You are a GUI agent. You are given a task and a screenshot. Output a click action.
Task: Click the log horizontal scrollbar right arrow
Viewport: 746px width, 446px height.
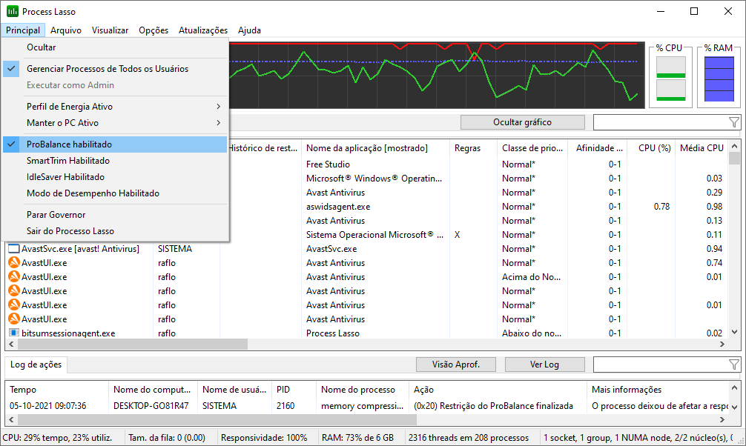click(x=722, y=420)
